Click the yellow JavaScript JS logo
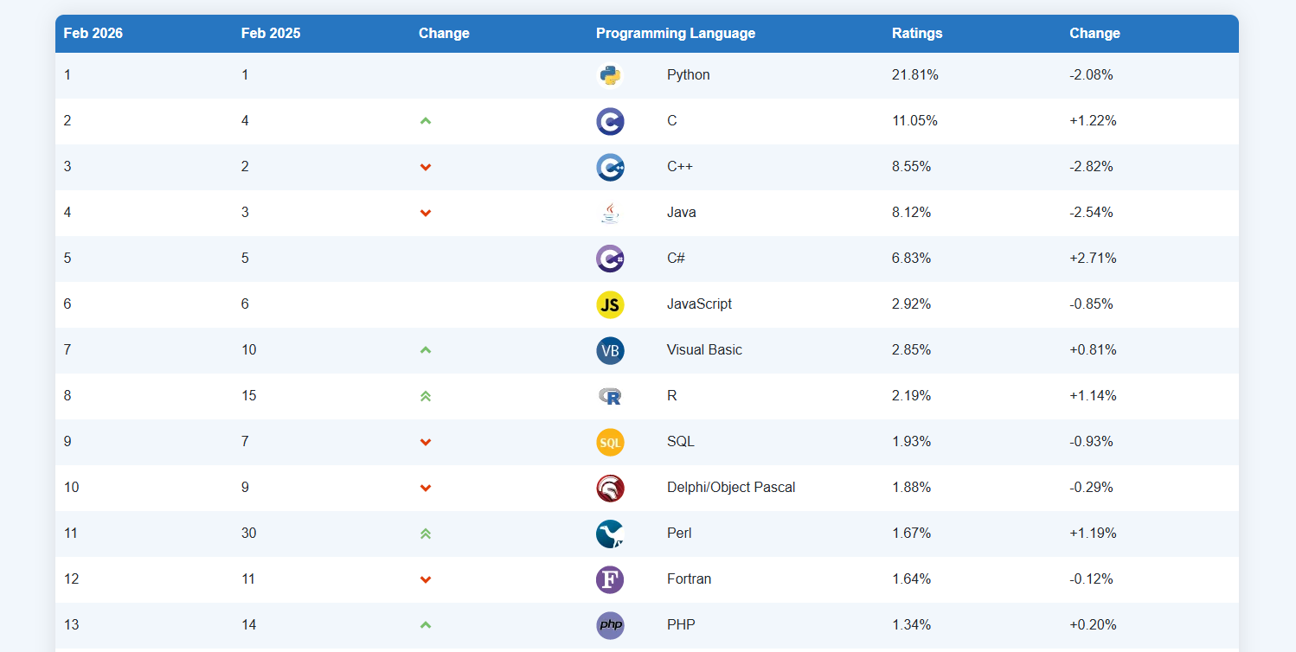1296x652 pixels. (610, 304)
